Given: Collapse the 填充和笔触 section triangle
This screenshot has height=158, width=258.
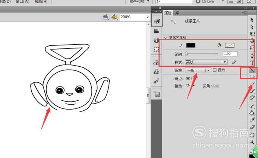Looking at the screenshot, I should (x=166, y=38).
